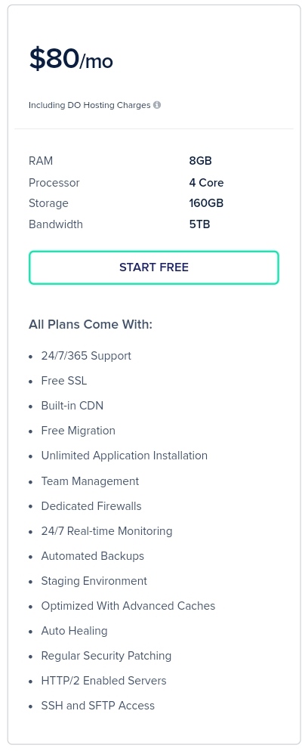Click Unlimited Application Installation item

pyautogui.click(x=125, y=456)
